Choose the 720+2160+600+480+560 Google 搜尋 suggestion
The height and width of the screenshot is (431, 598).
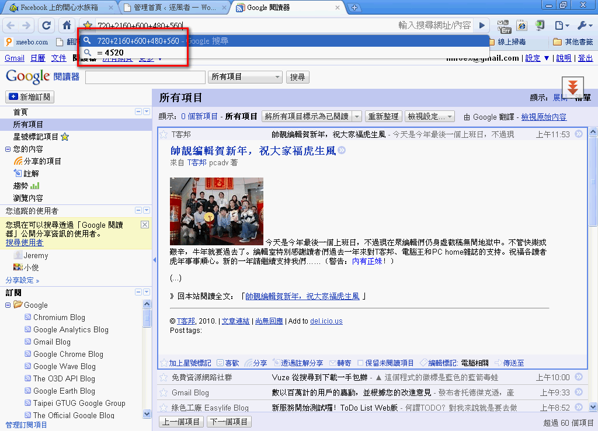[284, 41]
